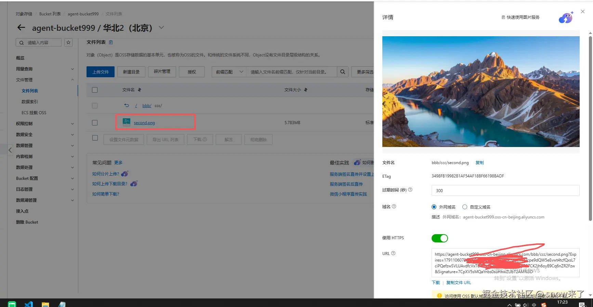Select the 外网域名 radio option
This screenshot has width=593, height=307.
(434, 207)
